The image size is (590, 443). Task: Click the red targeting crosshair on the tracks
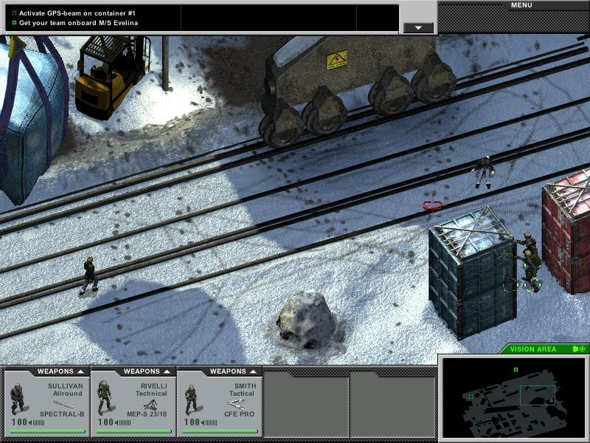coord(432,206)
